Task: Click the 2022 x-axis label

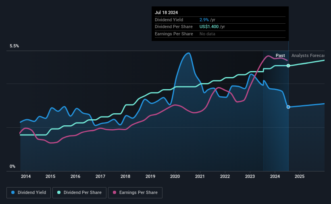Action: click(x=225, y=176)
